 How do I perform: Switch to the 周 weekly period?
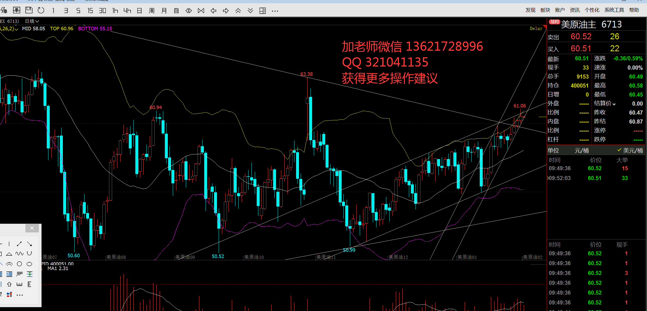(152, 11)
